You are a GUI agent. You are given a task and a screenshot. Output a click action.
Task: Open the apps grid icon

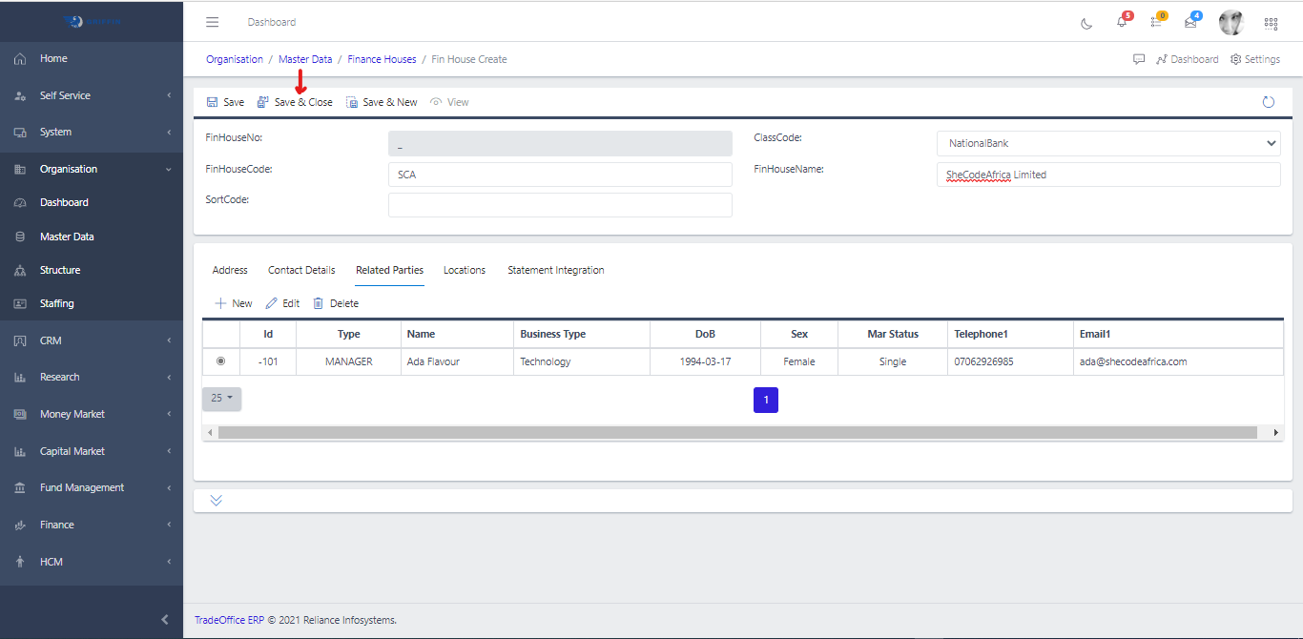point(1271,24)
